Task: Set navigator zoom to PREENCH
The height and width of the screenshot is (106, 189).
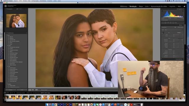Action: [x=21, y=9]
